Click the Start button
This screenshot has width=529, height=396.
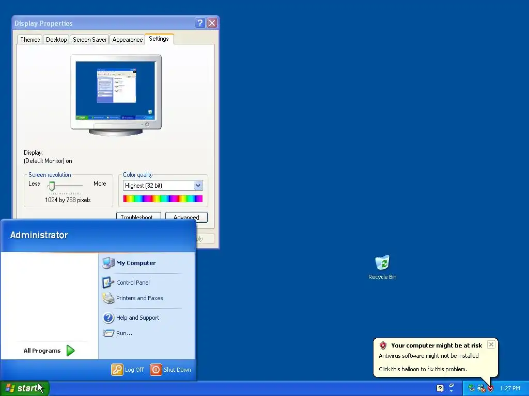25,388
